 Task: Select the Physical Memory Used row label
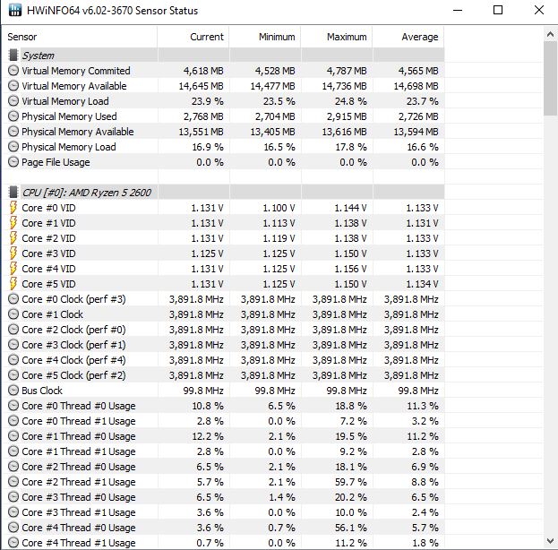pos(69,116)
